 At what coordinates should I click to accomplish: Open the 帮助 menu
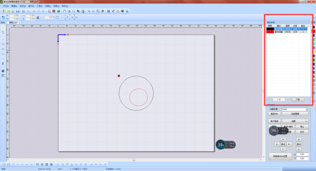(x=64, y=6)
